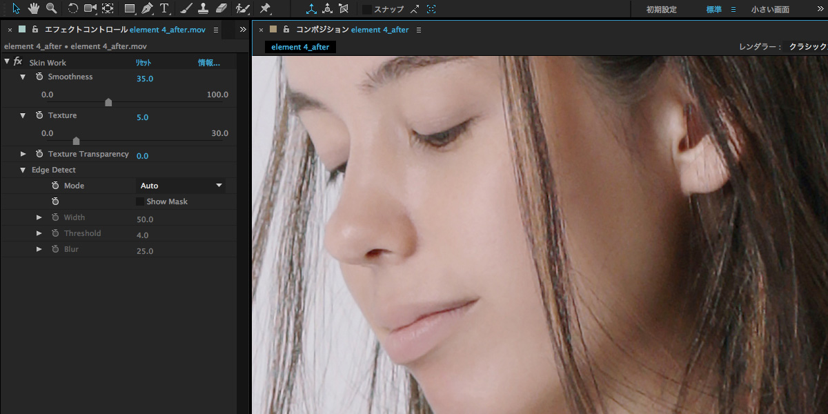Click the リセット reset link for Skin Work
The image size is (828, 414).
(143, 63)
